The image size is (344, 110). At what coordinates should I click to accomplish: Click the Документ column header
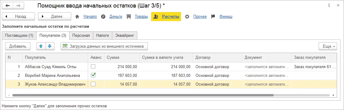pyautogui.click(x=266, y=57)
